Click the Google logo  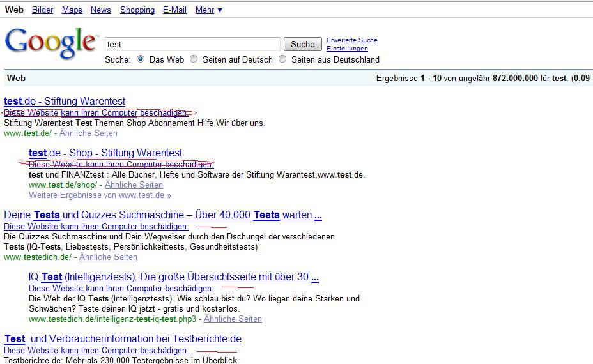click(x=51, y=43)
